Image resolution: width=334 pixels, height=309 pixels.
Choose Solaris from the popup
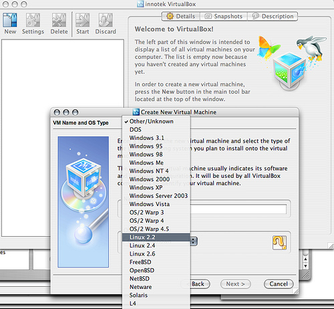pyautogui.click(x=156, y=295)
